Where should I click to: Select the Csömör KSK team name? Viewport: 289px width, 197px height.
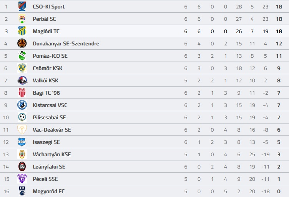pos(47,68)
